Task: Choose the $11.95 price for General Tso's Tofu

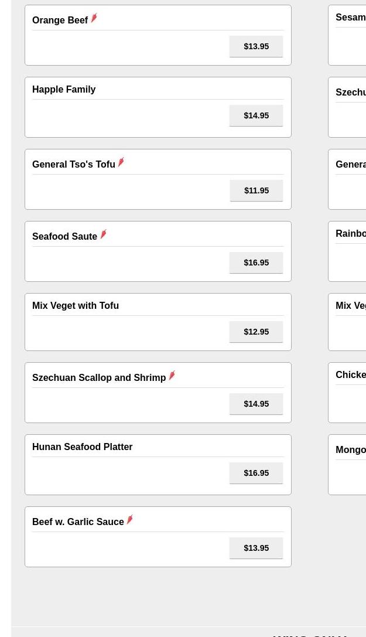Action: pyautogui.click(x=256, y=190)
